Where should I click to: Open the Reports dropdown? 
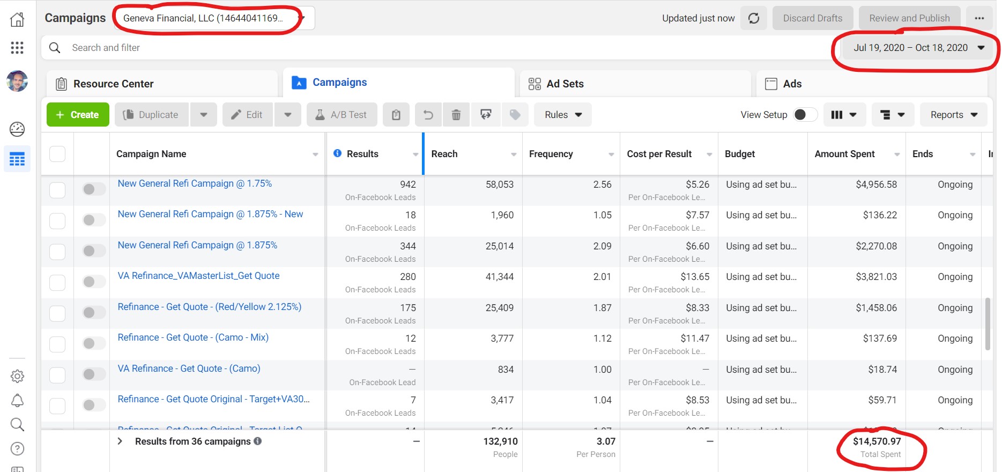click(x=954, y=115)
